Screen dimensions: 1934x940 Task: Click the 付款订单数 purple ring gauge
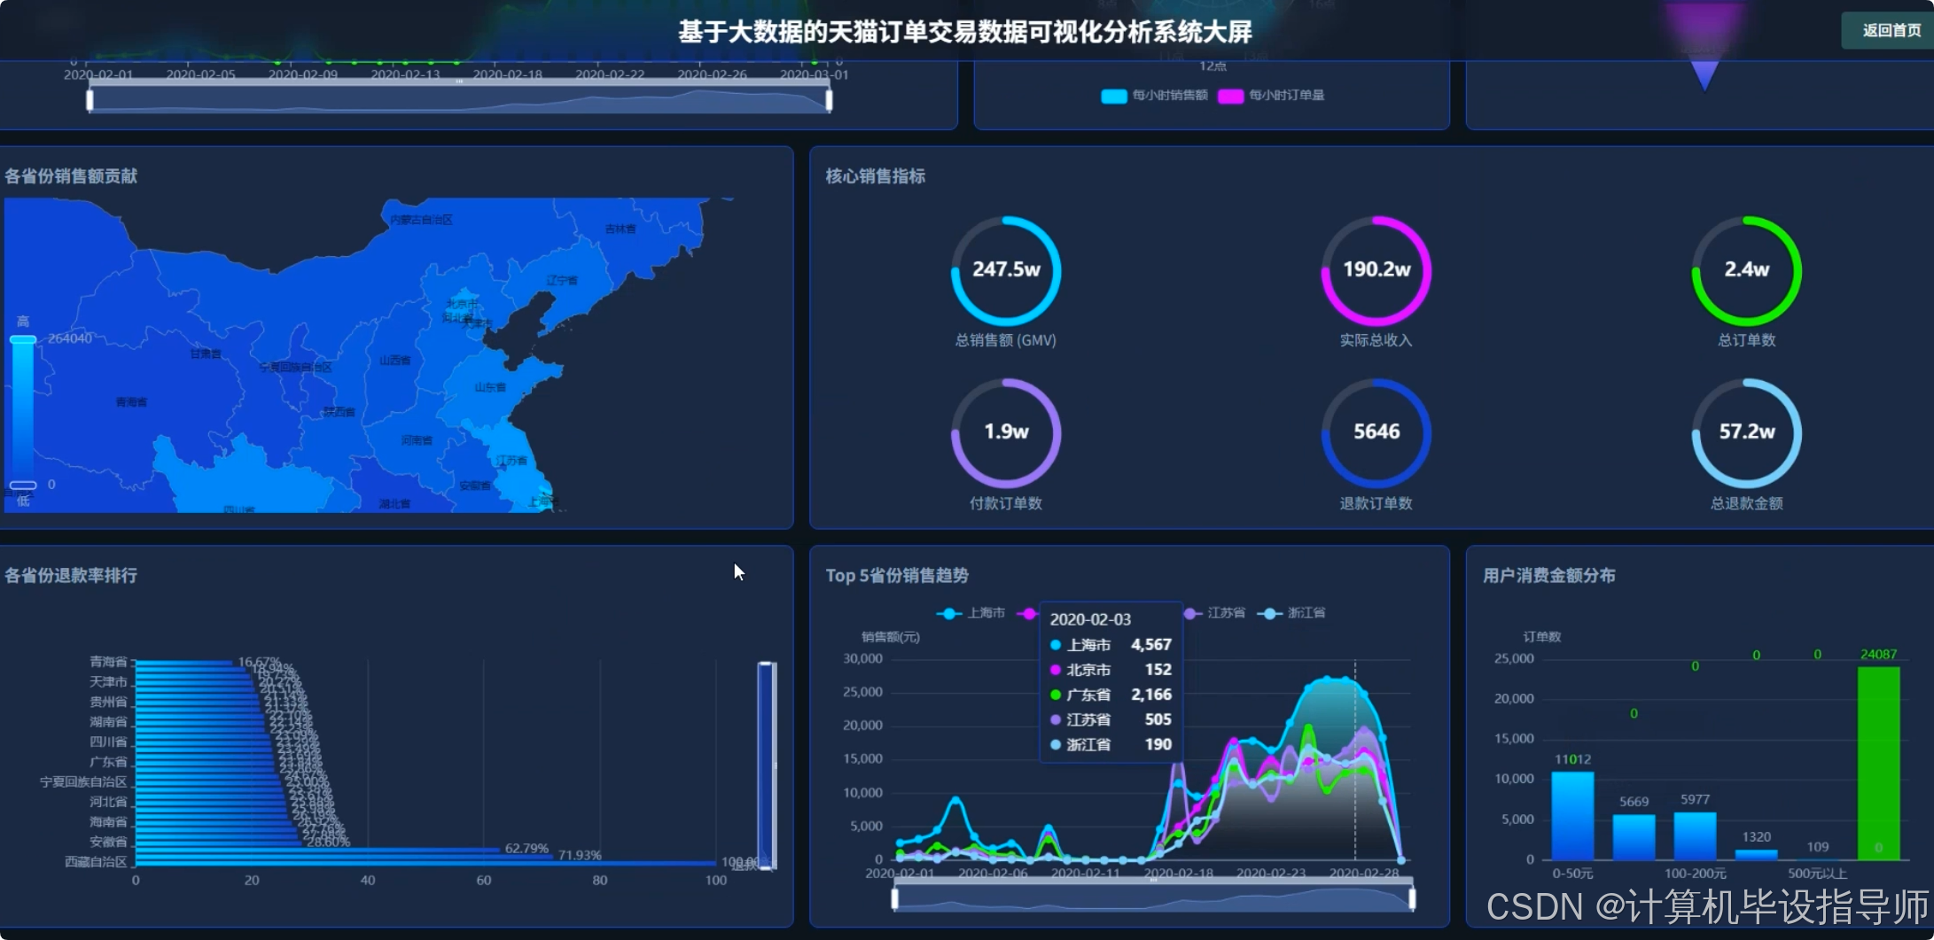coord(1006,432)
